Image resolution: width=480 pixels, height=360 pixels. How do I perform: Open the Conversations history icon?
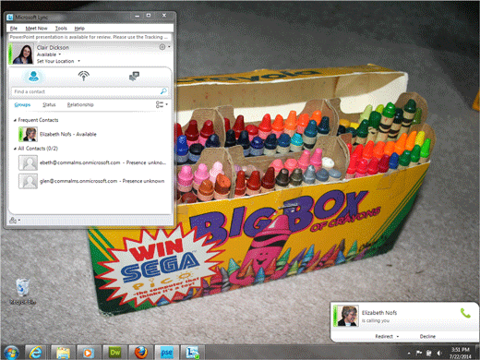134,76
